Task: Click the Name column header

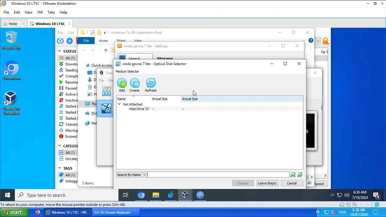Action: point(134,99)
